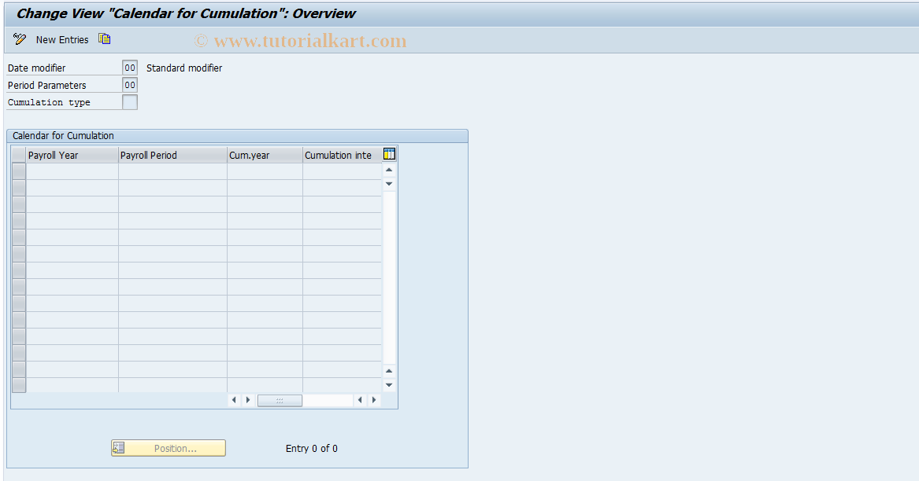This screenshot has height=481, width=919.
Task: Click the Copy As icon next to New Entries
Action: tap(104, 39)
